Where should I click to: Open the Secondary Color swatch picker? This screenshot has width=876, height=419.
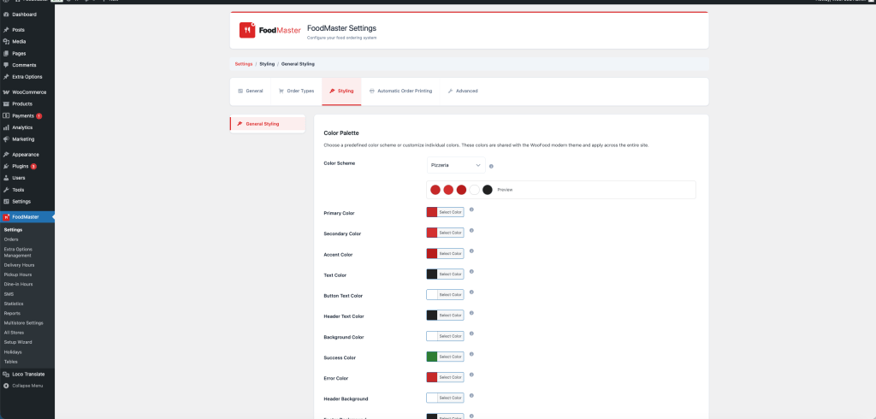(432, 233)
